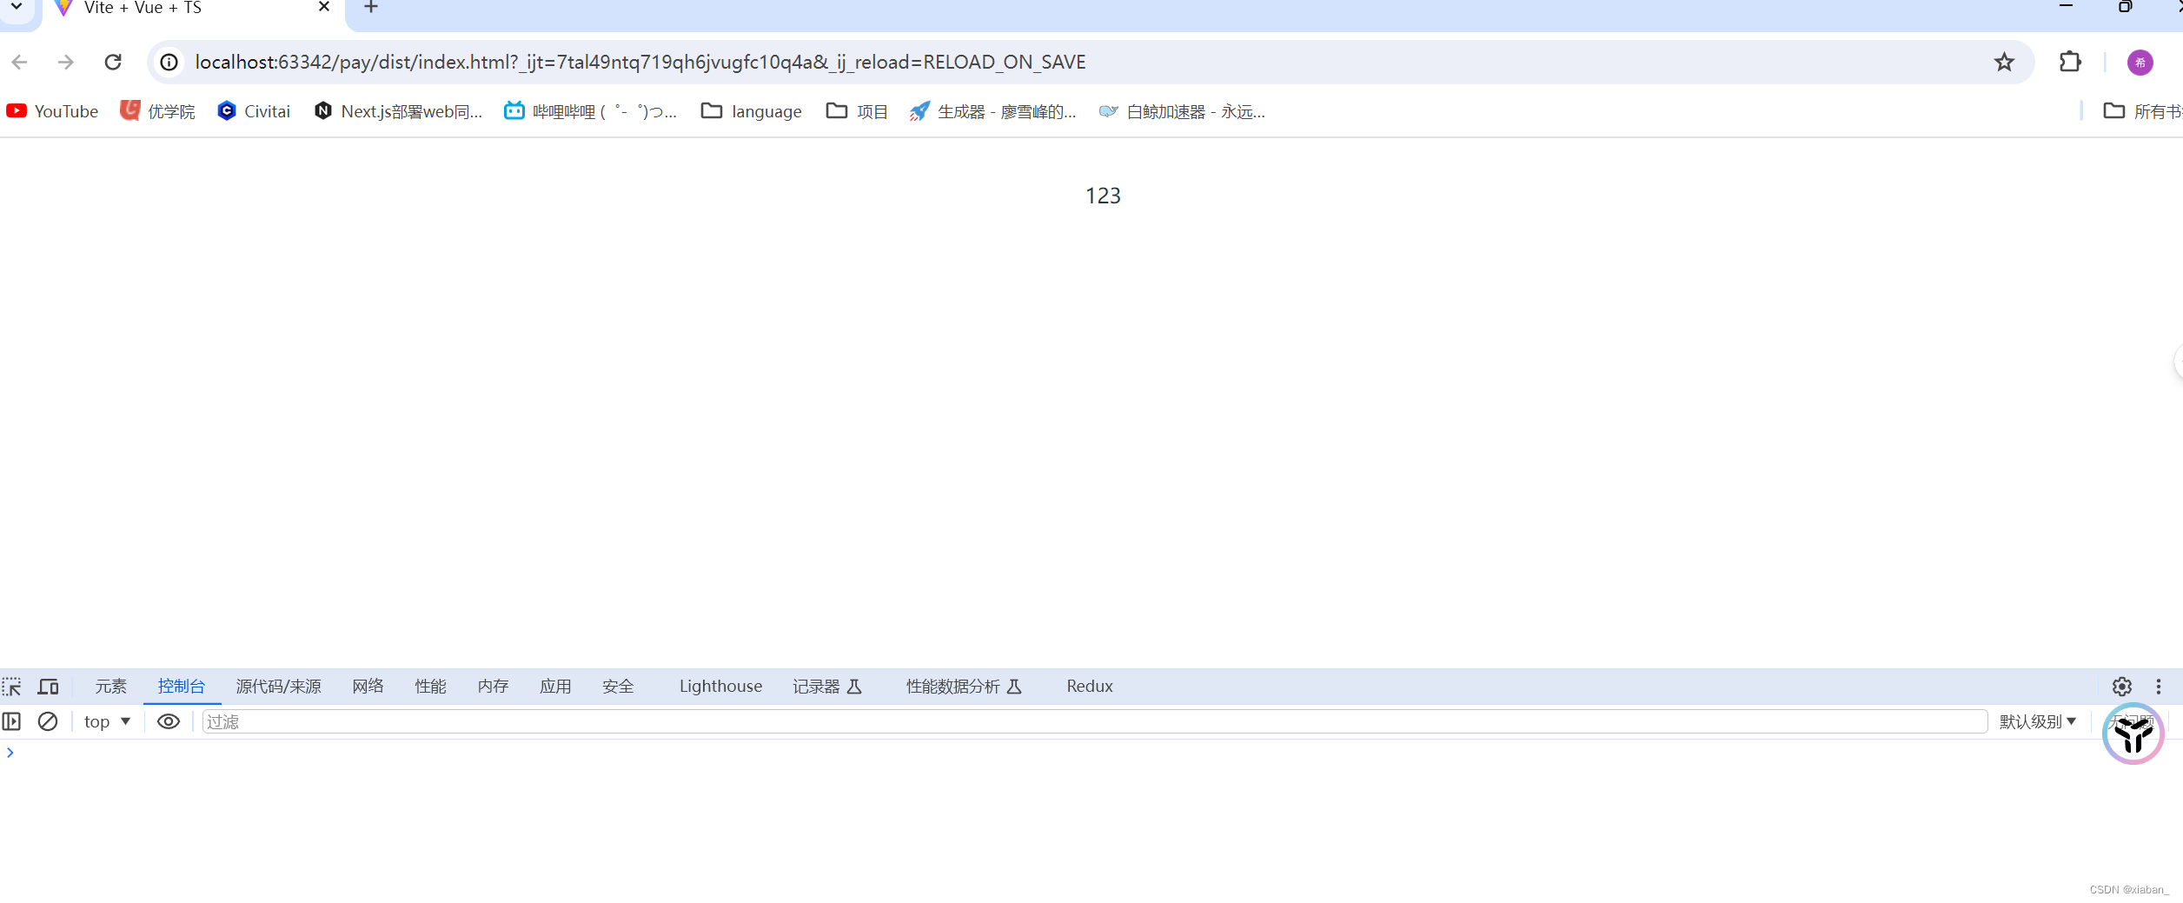This screenshot has height=903, width=2183.
Task: Open DevTools settings gear
Action: (2122, 686)
